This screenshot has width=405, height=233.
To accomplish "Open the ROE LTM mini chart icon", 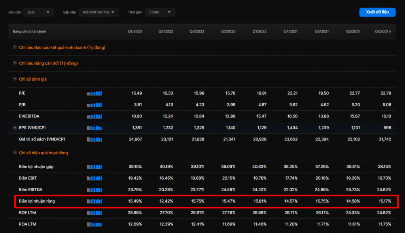I will [x=95, y=213].
